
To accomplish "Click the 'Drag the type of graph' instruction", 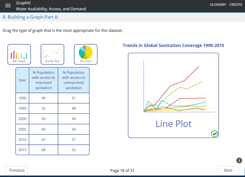I will [63, 31].
